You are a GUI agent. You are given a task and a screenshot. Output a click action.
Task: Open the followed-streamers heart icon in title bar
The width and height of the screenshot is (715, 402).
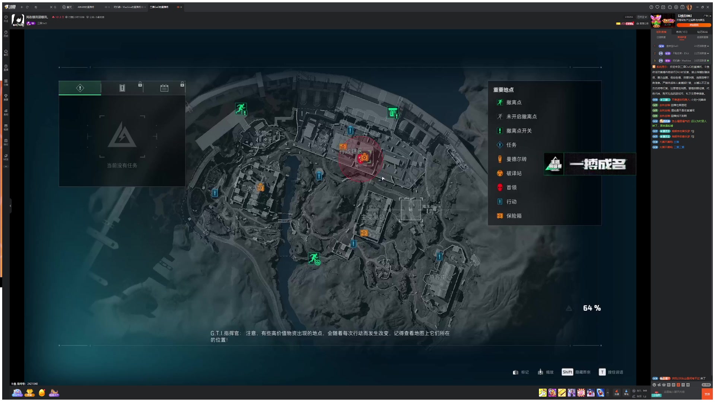coord(657,7)
